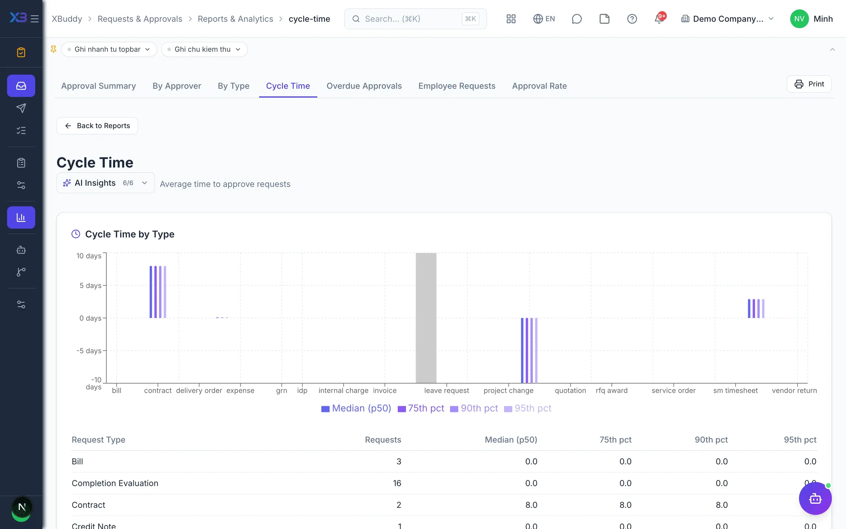
Task: Open the clipboard tasks sidebar icon
Action: point(21,52)
